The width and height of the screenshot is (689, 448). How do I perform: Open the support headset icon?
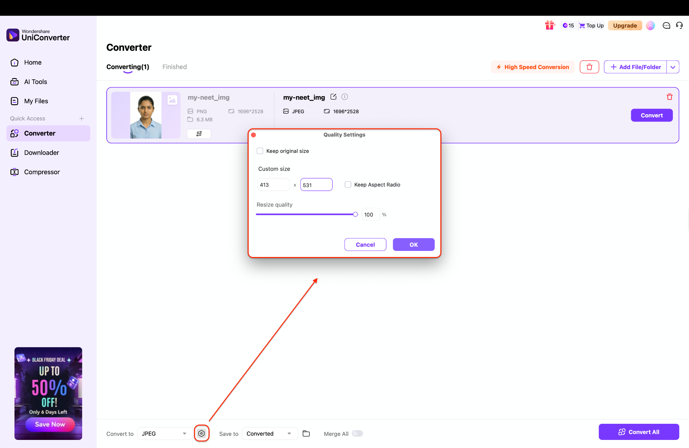679,25
